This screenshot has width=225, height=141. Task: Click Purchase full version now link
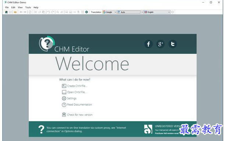click(167, 133)
